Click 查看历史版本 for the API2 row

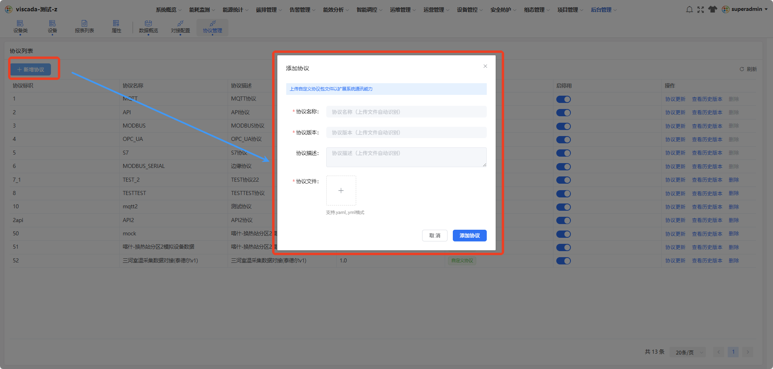tap(707, 220)
